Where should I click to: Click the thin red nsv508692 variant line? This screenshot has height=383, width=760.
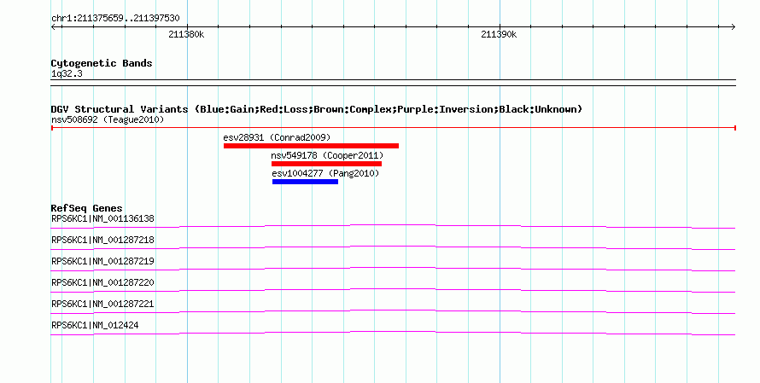coord(394,128)
